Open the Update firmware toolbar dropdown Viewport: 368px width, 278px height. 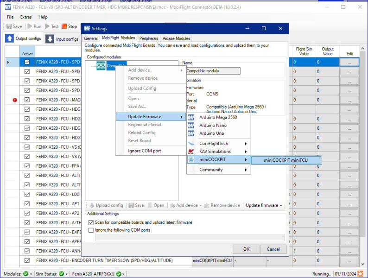[x=264, y=205]
